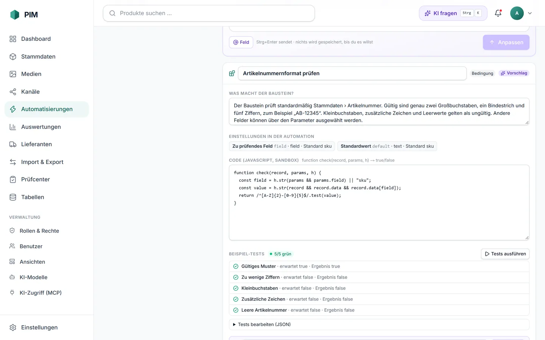Click the Tabellen database icon
Viewport: 545px width, 340px height.
(x=13, y=197)
